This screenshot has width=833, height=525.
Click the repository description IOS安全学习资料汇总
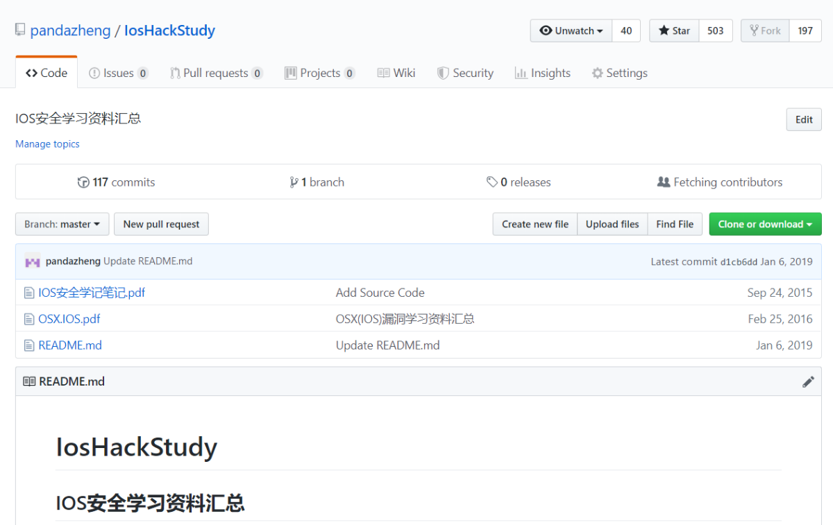[x=78, y=119]
